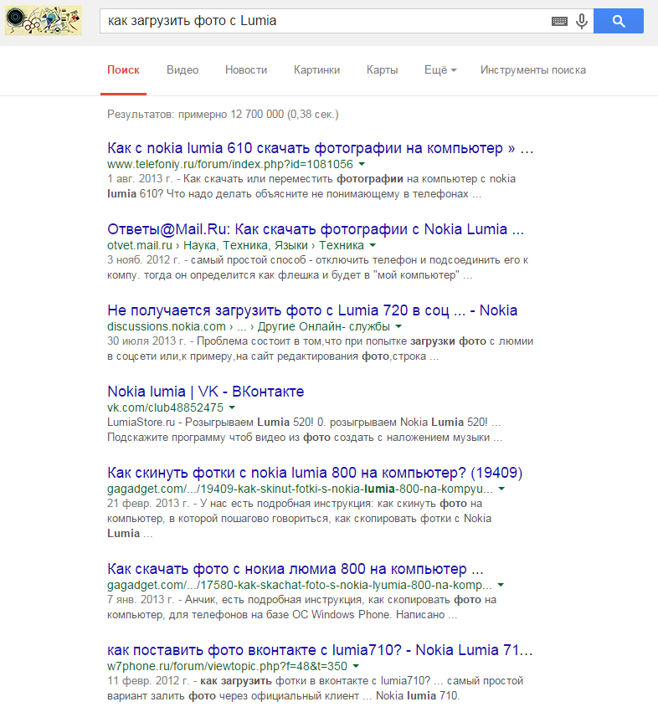
Task: Open the Lumia 720 Nokia discussions result
Action: (x=312, y=310)
